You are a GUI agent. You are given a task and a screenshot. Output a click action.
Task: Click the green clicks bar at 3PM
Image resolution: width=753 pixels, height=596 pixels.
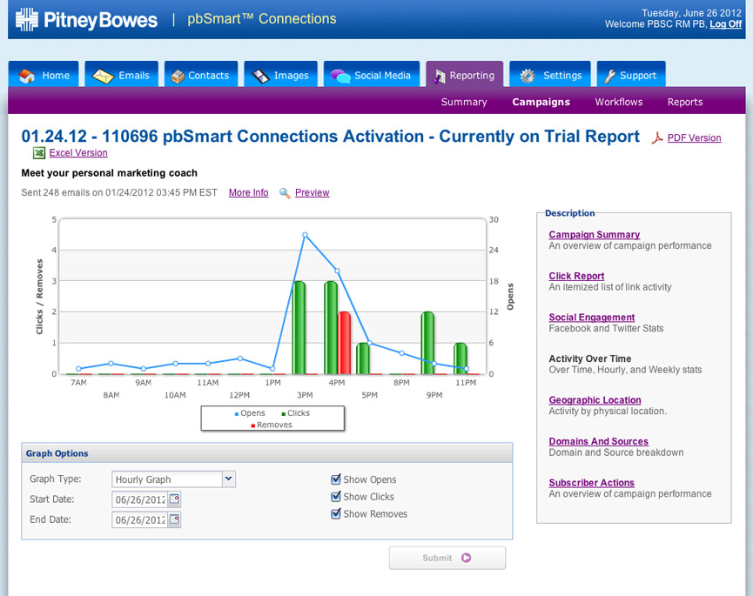(x=299, y=327)
